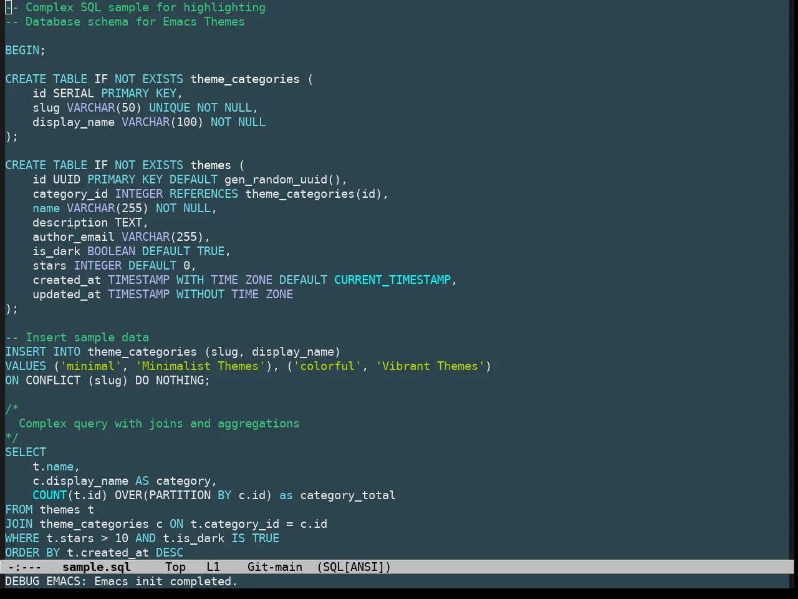Click the Top position indicator in mode line
This screenshot has height=599, width=798.
click(x=175, y=567)
